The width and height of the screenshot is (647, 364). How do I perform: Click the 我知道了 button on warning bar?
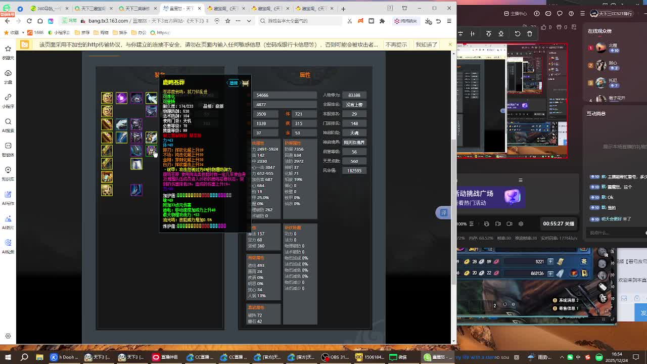[426, 44]
